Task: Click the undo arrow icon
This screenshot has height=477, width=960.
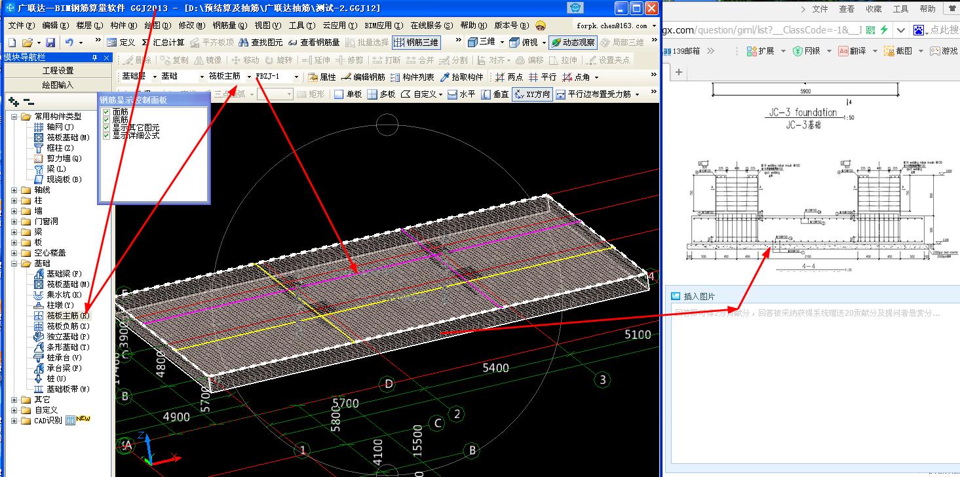Action: click(x=69, y=42)
